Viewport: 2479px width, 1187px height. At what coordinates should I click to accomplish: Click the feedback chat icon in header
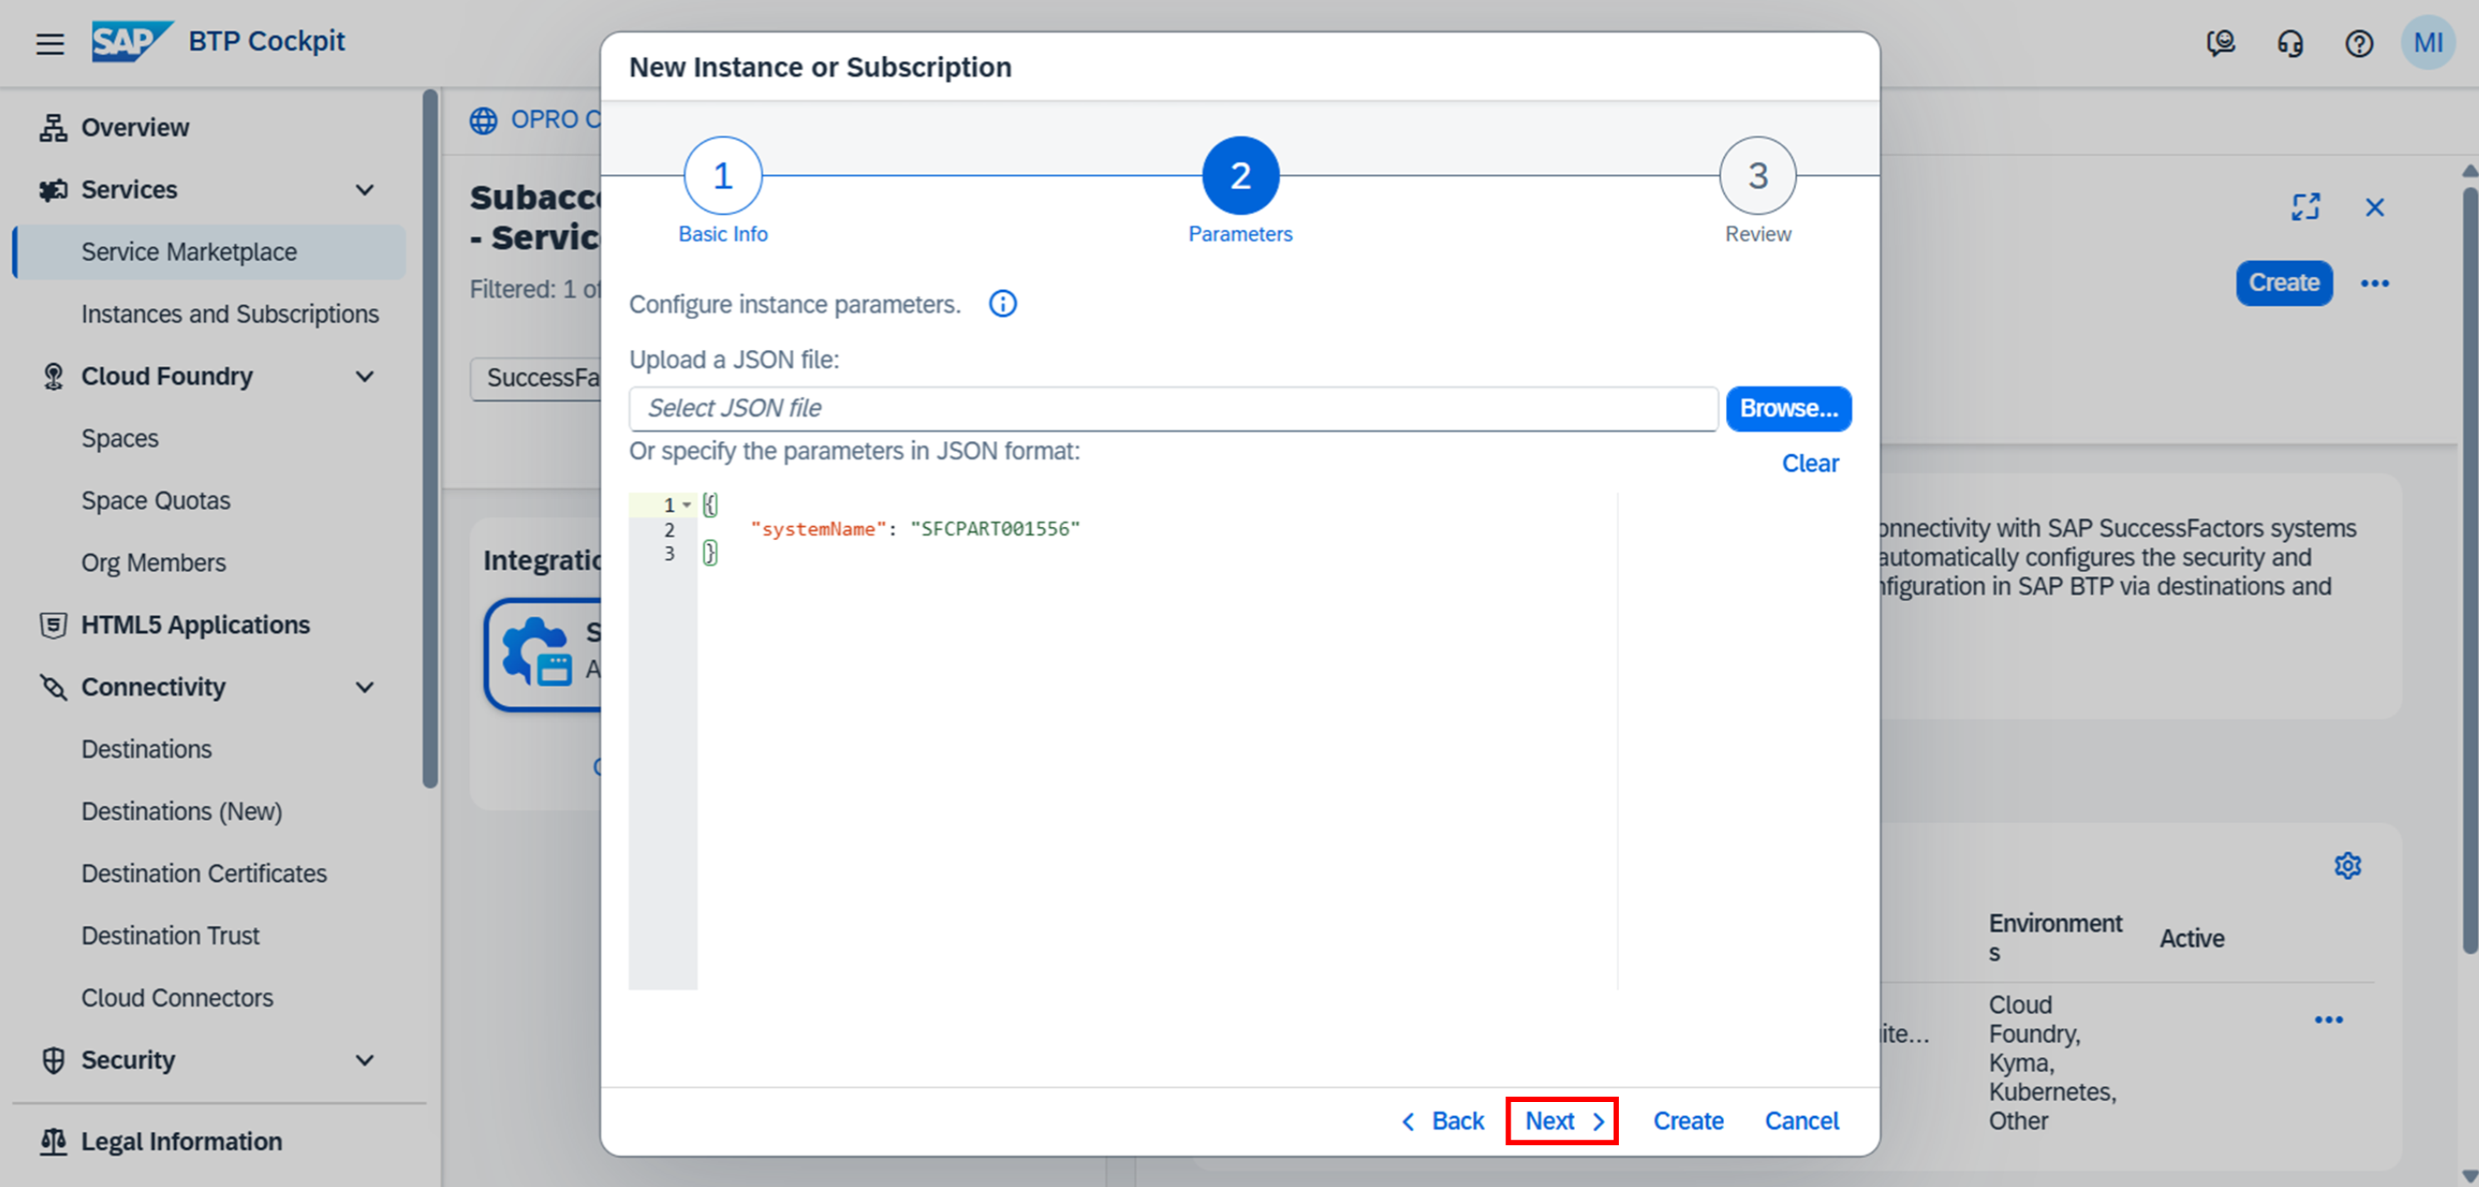(x=2220, y=43)
